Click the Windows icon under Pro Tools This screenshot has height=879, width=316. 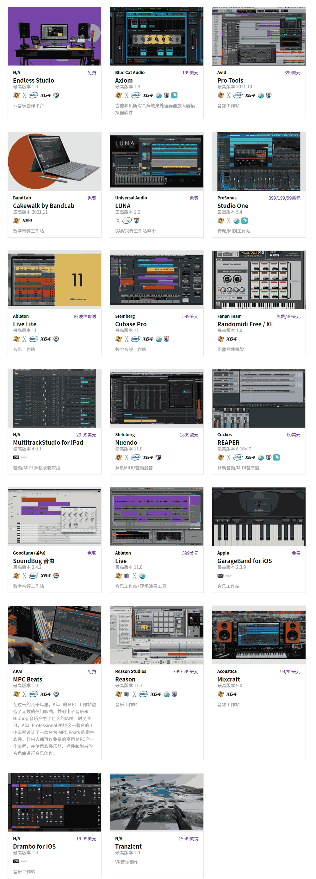pyautogui.click(x=220, y=96)
